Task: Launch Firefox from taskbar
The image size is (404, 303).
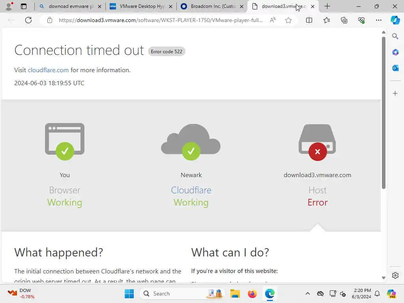Action: pos(252,294)
